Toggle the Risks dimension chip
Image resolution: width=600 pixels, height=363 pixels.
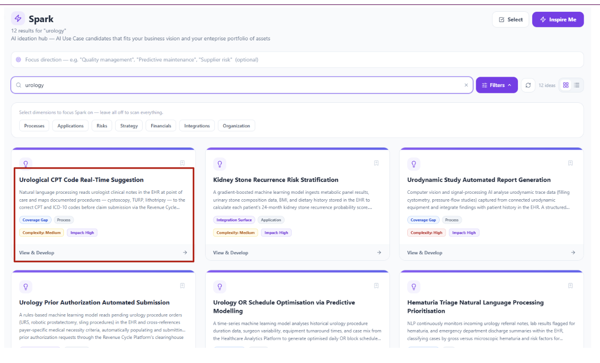point(102,126)
